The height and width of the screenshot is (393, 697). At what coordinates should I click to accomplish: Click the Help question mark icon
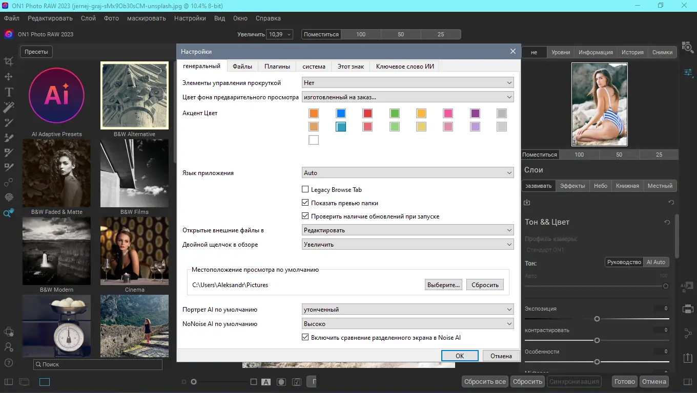tap(9, 363)
